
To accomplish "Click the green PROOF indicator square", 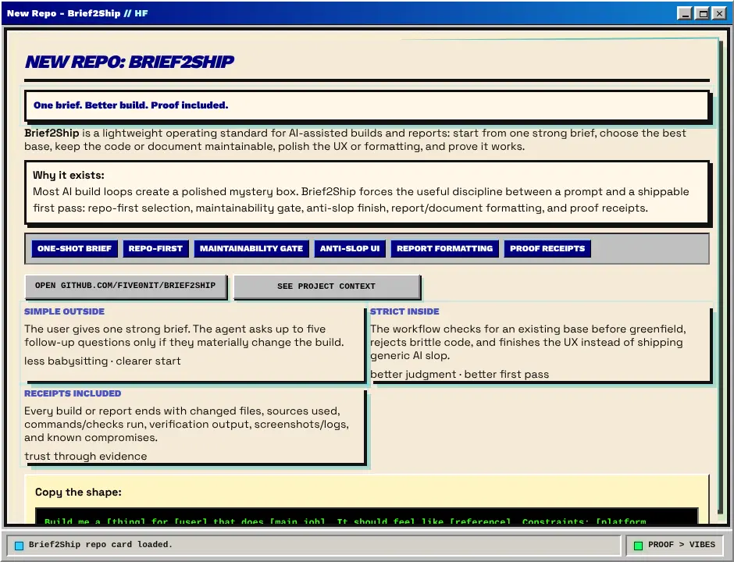I will [638, 546].
